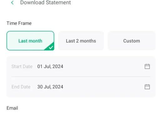162x113 pixels.
Task: Open the Start Date field
Action: (x=81, y=67)
